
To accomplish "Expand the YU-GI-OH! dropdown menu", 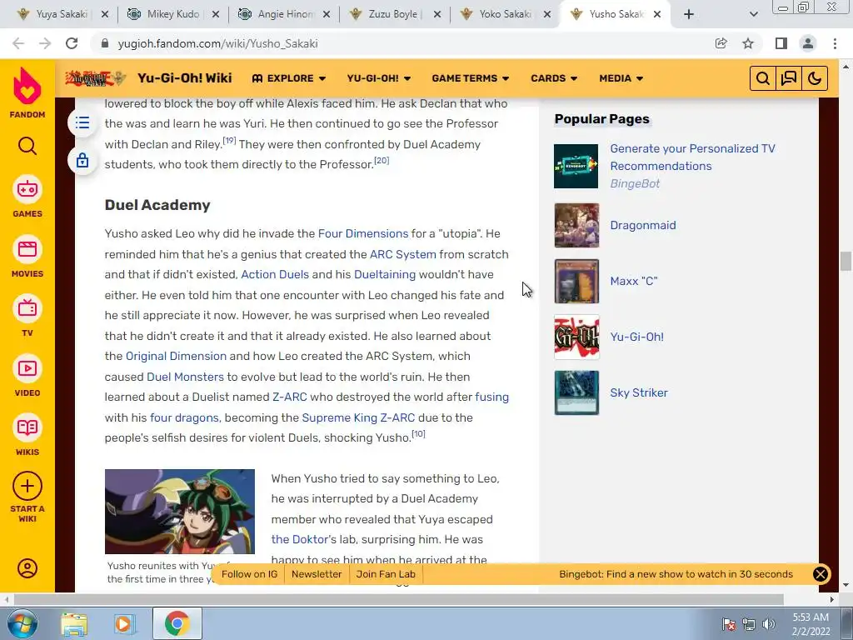I will (x=379, y=78).
